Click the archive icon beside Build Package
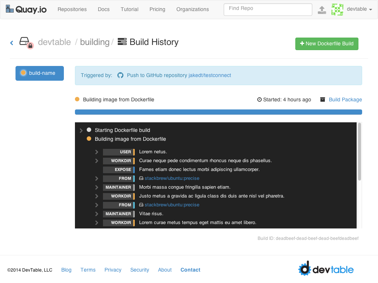 [x=323, y=99]
